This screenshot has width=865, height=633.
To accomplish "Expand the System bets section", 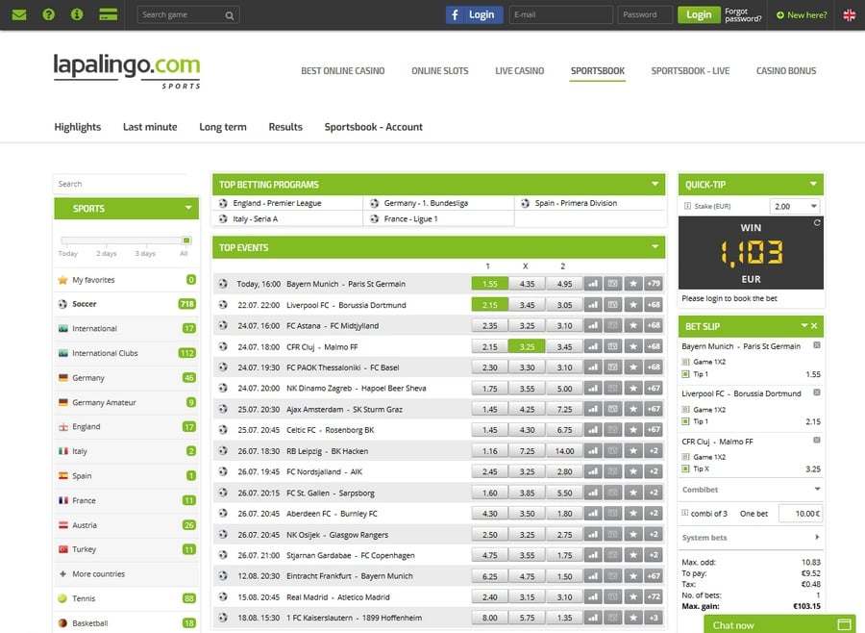I will pos(818,537).
